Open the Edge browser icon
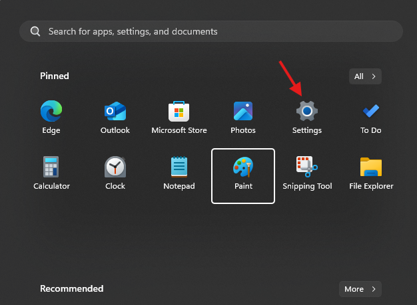Viewport: 417px width, 305px height. coord(51,111)
